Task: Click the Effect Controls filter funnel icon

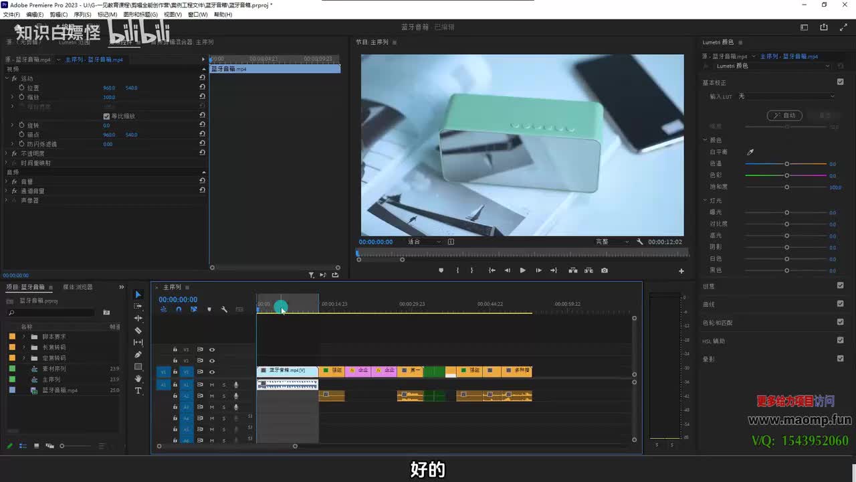Action: pyautogui.click(x=311, y=275)
